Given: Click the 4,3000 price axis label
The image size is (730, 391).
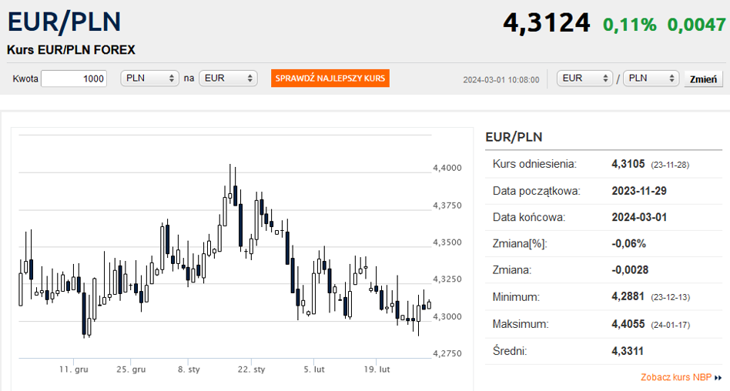Looking at the screenshot, I should [x=447, y=316].
